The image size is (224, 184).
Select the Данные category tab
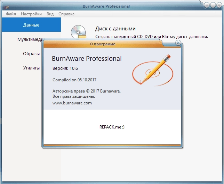[x=31, y=25]
